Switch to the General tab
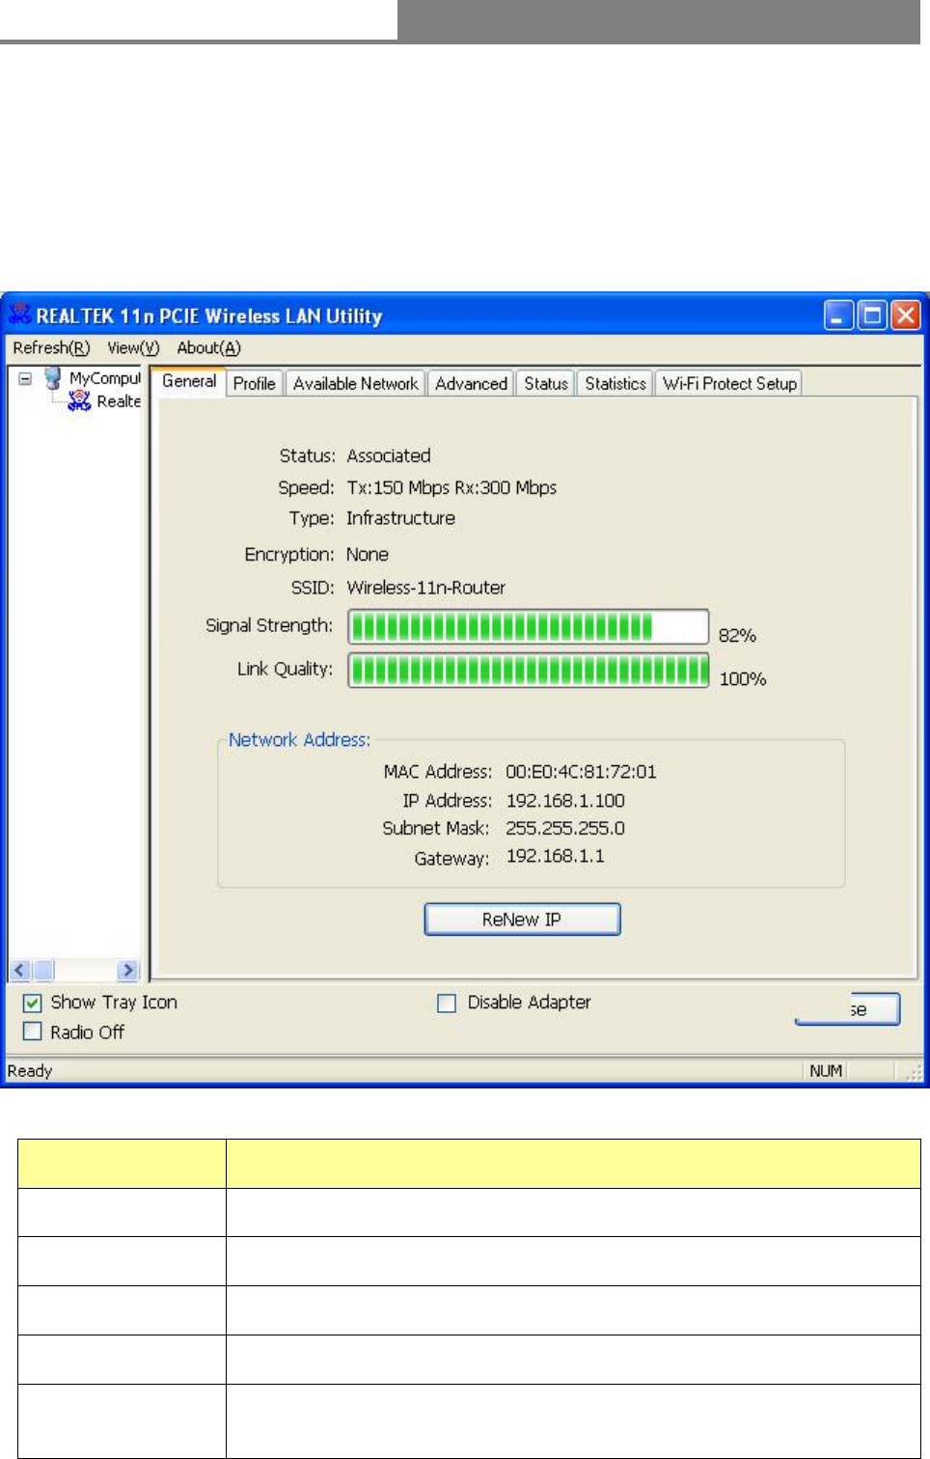930x1459 pixels. [x=189, y=381]
